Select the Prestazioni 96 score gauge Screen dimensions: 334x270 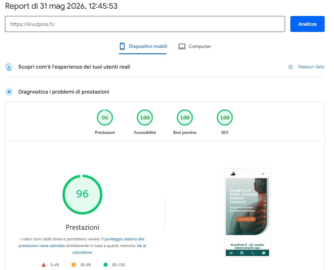(105, 118)
